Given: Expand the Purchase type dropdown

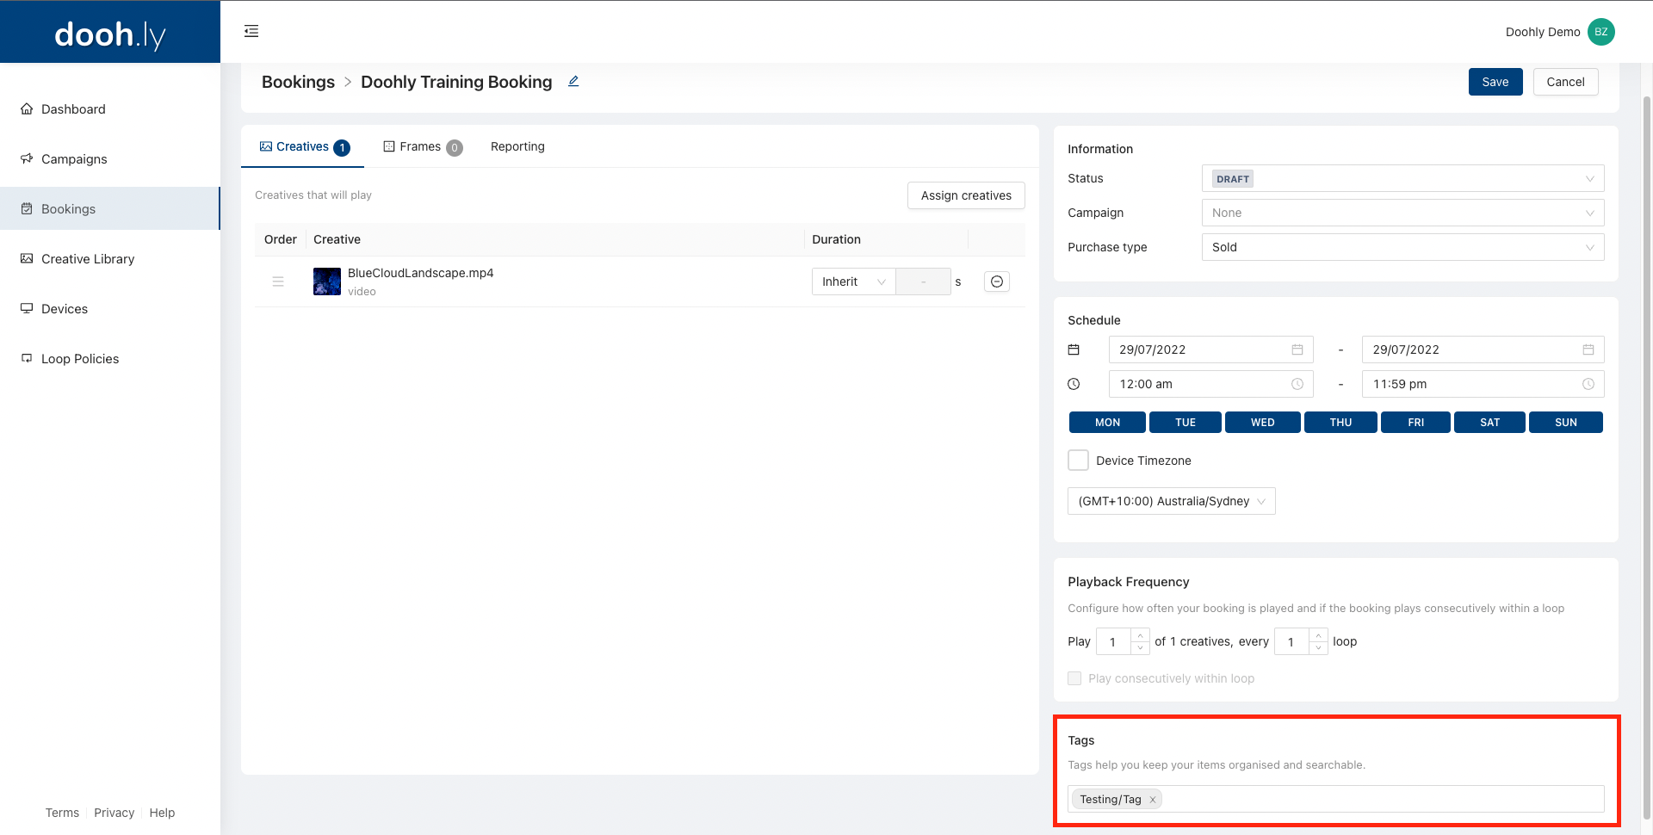Looking at the screenshot, I should [x=1402, y=247].
